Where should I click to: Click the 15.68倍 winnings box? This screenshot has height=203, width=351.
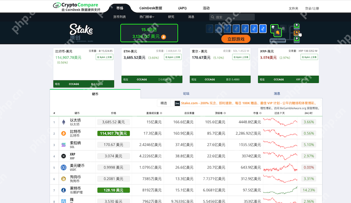[149, 33]
